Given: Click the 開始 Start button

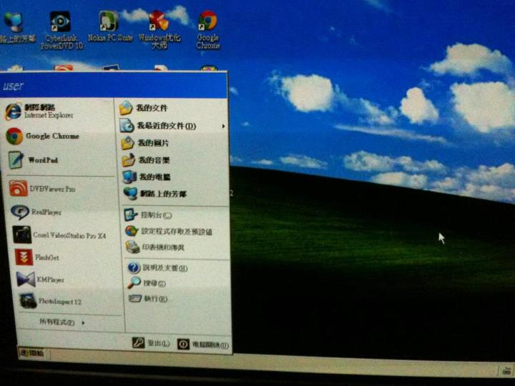Looking at the screenshot, I should click(32, 353).
